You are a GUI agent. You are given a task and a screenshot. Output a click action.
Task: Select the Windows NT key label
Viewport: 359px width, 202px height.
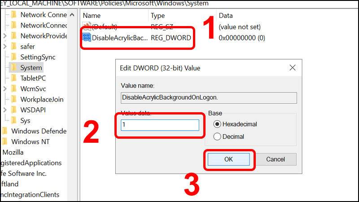pyautogui.click(x=31, y=141)
